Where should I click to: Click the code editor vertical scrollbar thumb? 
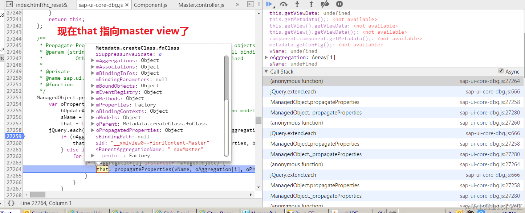pos(259,120)
